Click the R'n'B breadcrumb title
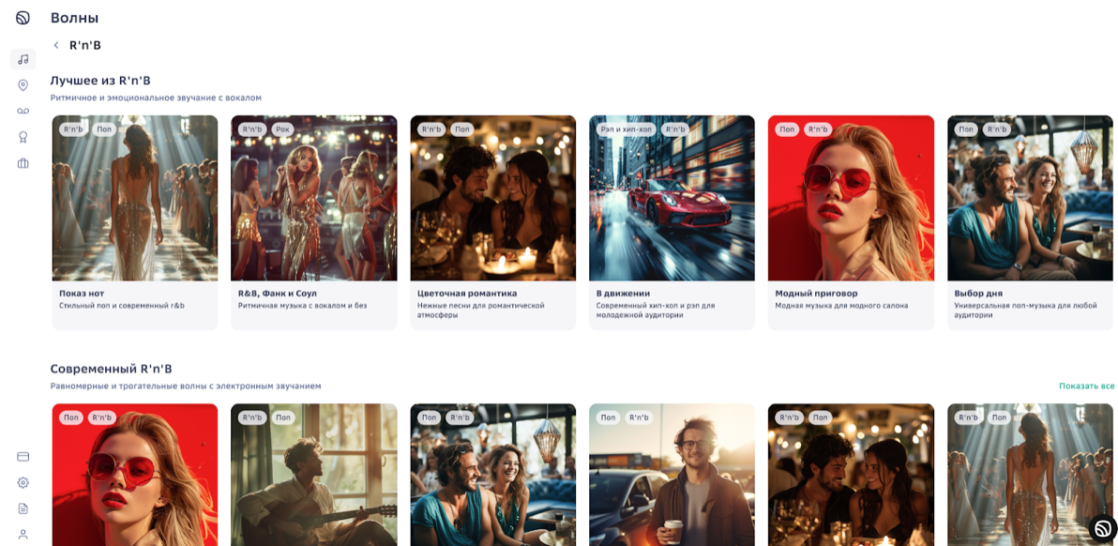 84,45
